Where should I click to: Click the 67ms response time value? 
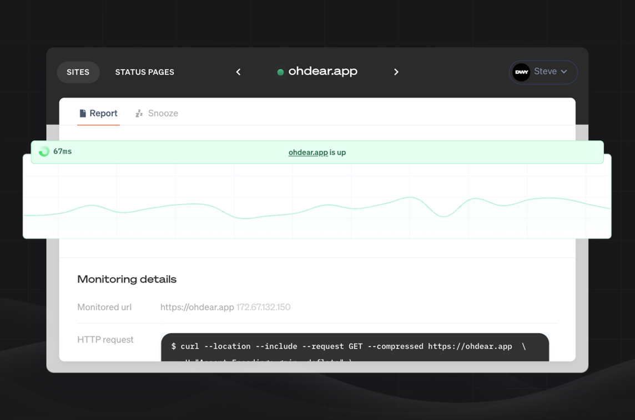(62, 151)
